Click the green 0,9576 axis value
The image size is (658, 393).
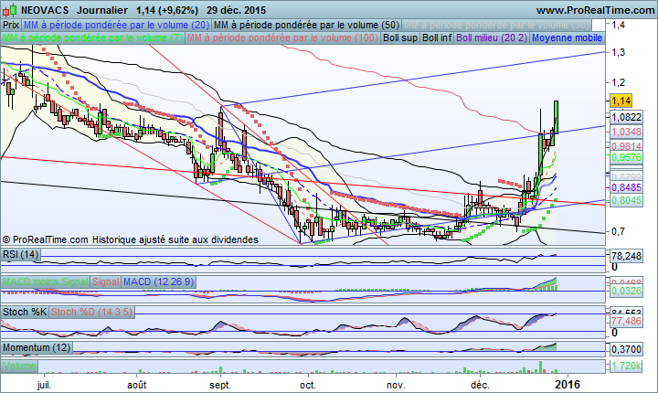626,157
